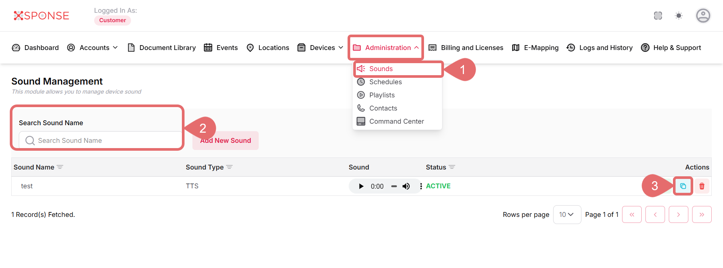Go to the next page of results

pos(678,215)
